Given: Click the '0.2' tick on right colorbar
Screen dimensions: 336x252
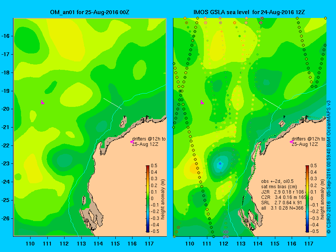Looking at the screenshot, I should pos(314,185).
